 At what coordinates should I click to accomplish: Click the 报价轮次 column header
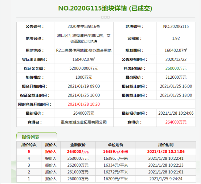pos(29,145)
